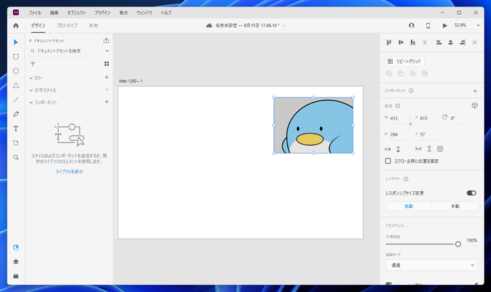This screenshot has width=491, height=292.
Task: Collapse the コンポーネント assets section
Action: click(x=31, y=102)
